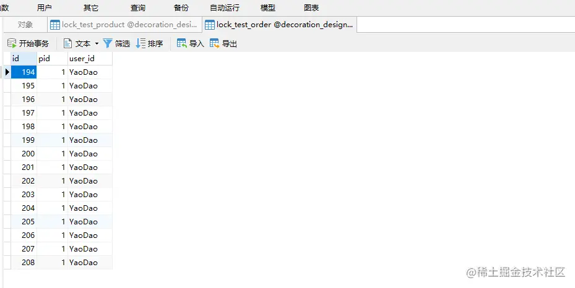Click the row header beside id 204
The image size is (575, 288).
click(7, 208)
